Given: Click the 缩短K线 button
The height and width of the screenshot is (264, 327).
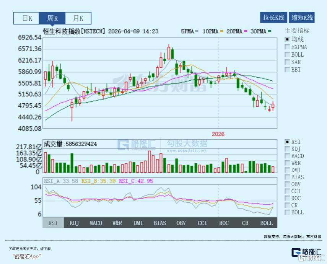Looking at the screenshot, I should click(x=302, y=18).
